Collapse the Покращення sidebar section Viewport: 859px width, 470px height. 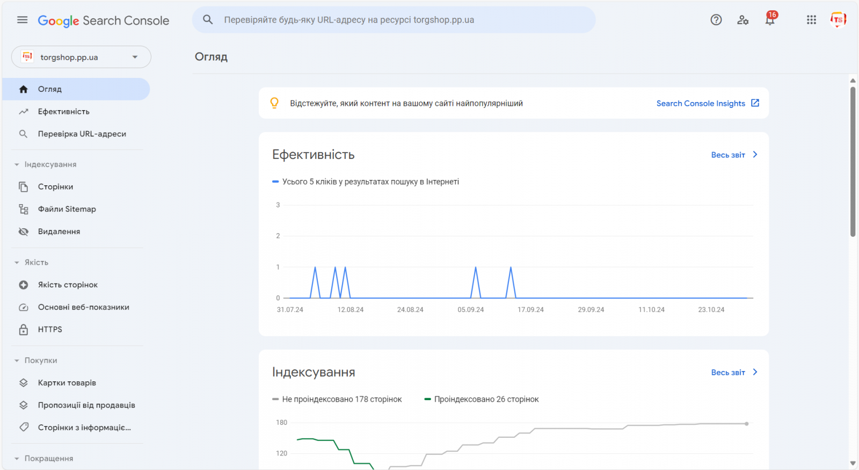pyautogui.click(x=43, y=459)
